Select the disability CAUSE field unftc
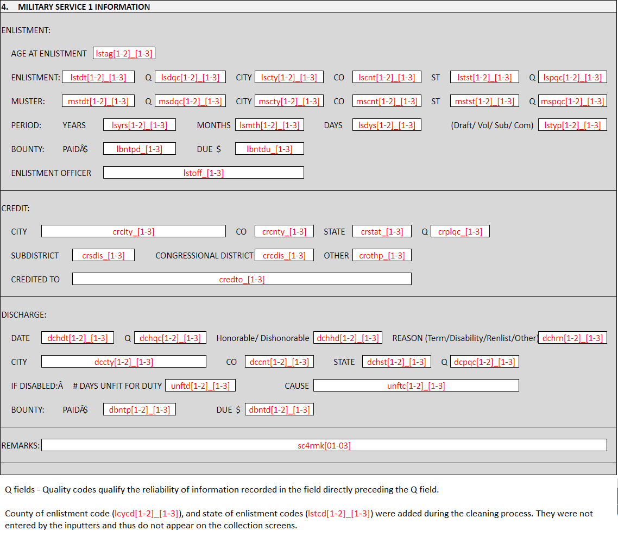Screen dimensions: 618x543 (x=416, y=386)
